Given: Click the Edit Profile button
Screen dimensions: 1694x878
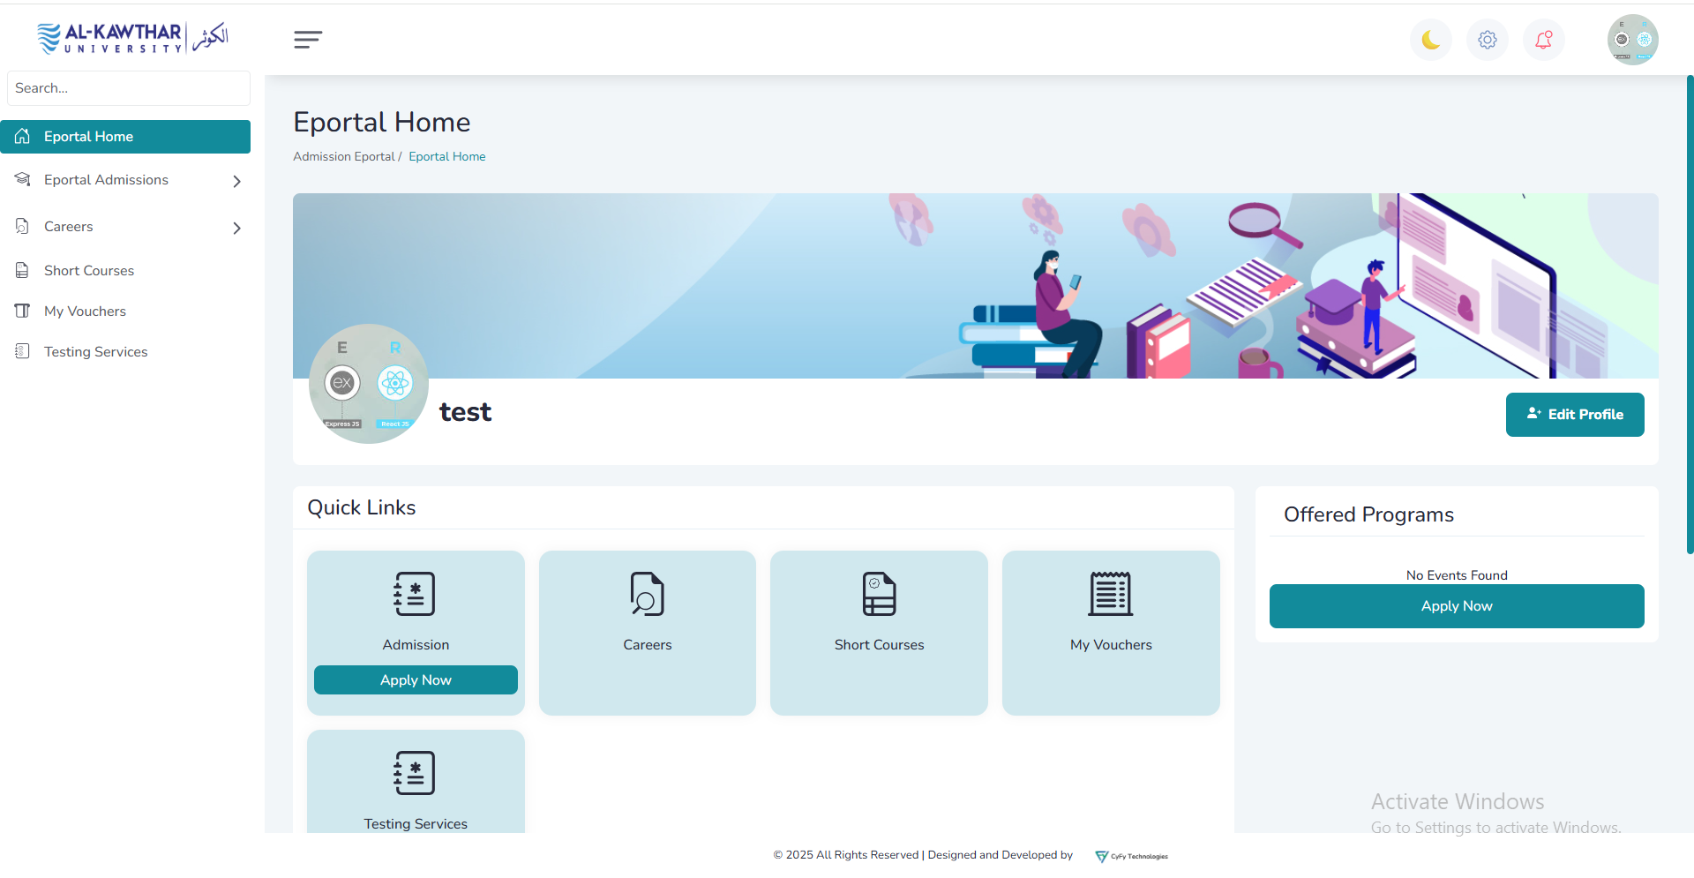Looking at the screenshot, I should (1574, 415).
